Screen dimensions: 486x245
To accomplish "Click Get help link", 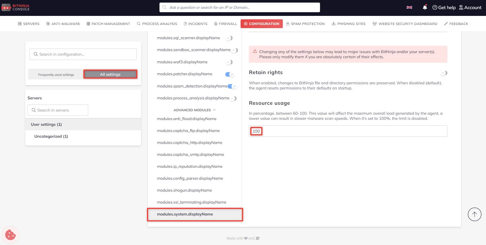I will 444,8.
